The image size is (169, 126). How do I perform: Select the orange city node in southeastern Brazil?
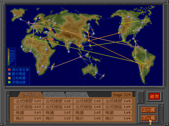pos(148,68)
